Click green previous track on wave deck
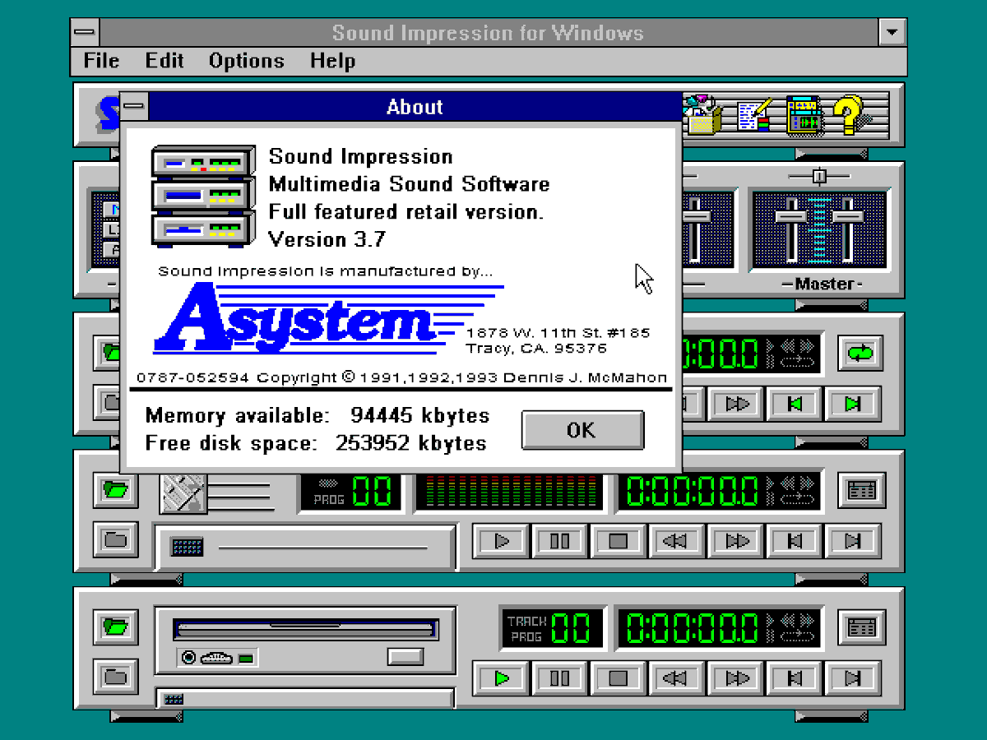The height and width of the screenshot is (740, 987). (x=795, y=404)
